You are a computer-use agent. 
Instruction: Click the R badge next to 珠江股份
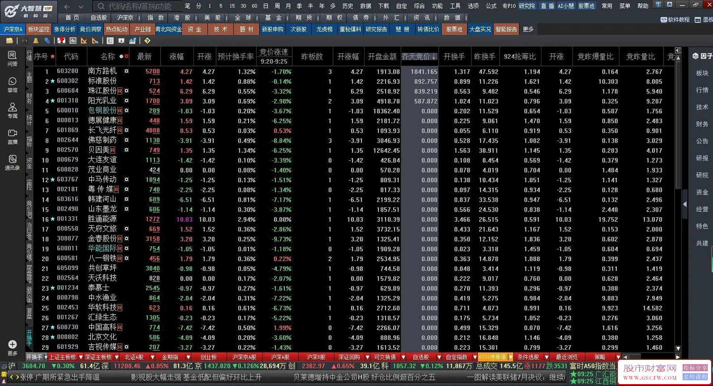(120, 91)
